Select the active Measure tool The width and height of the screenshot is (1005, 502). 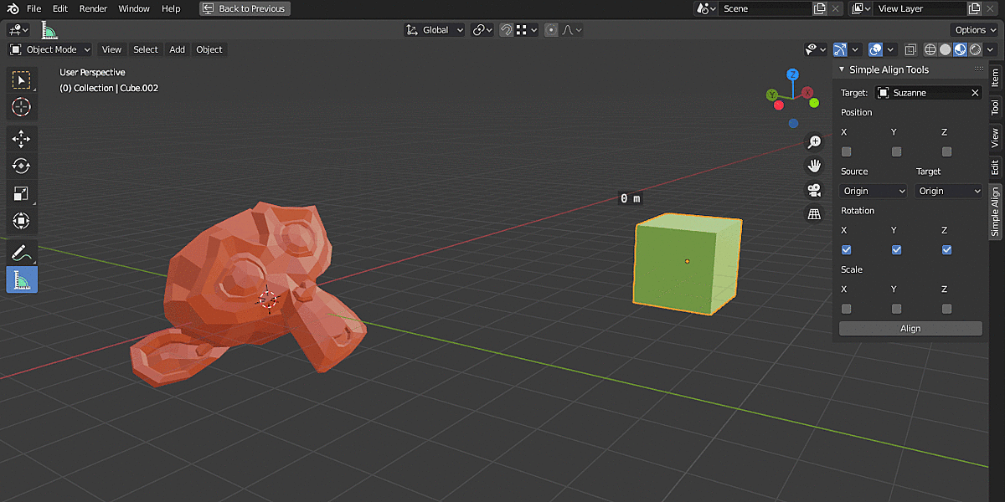(22, 279)
